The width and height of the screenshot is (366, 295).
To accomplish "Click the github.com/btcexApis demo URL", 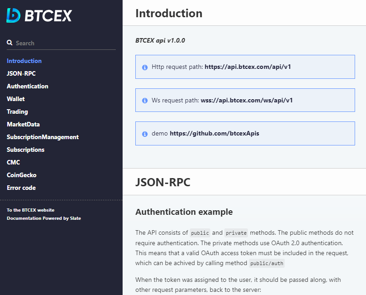I will tap(214, 134).
